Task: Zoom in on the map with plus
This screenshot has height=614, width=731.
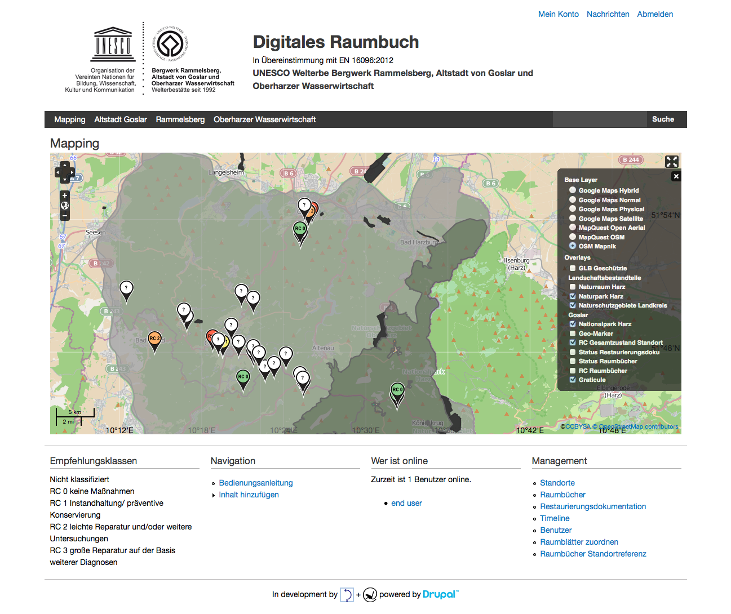Action: pyautogui.click(x=65, y=195)
